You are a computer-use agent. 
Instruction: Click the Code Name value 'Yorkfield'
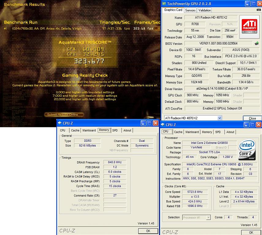click(x=196, y=147)
